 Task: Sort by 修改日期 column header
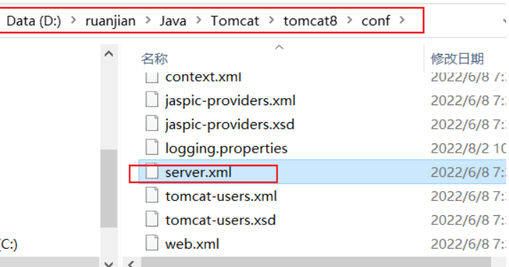point(457,59)
